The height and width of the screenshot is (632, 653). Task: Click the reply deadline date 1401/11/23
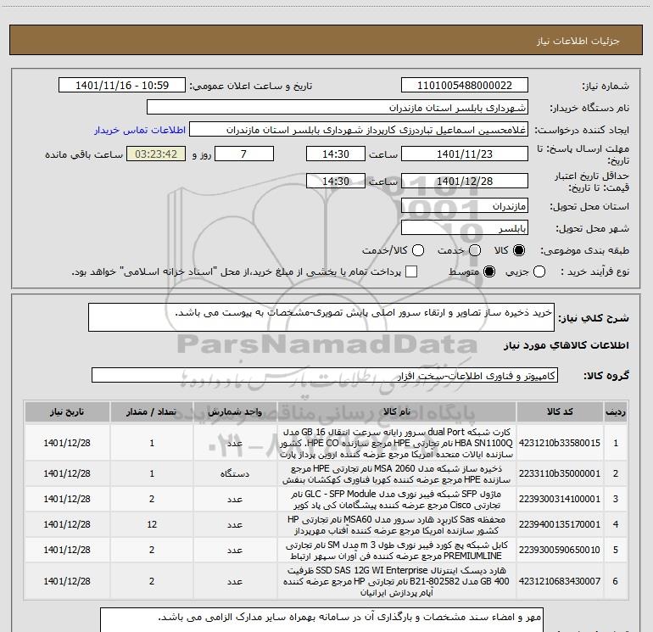pyautogui.click(x=465, y=154)
